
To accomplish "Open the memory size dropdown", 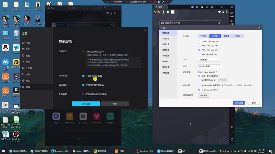I will (x=210, y=66).
